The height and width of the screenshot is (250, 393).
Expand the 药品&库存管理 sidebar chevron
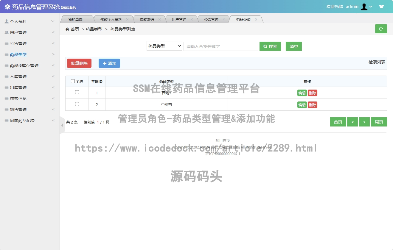point(53,65)
